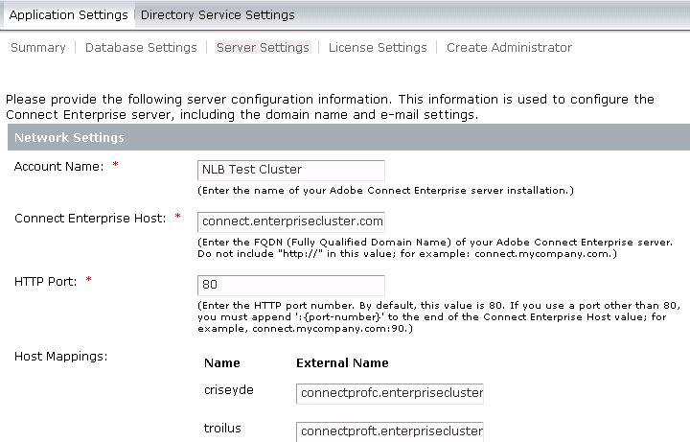The width and height of the screenshot is (690, 442).
Task: Click the Account Name input field
Action: click(x=291, y=170)
